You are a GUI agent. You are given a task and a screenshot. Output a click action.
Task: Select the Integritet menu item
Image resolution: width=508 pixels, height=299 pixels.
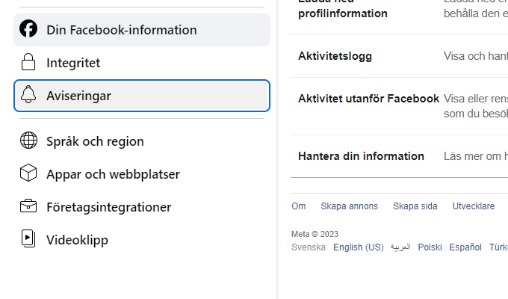[142, 63]
